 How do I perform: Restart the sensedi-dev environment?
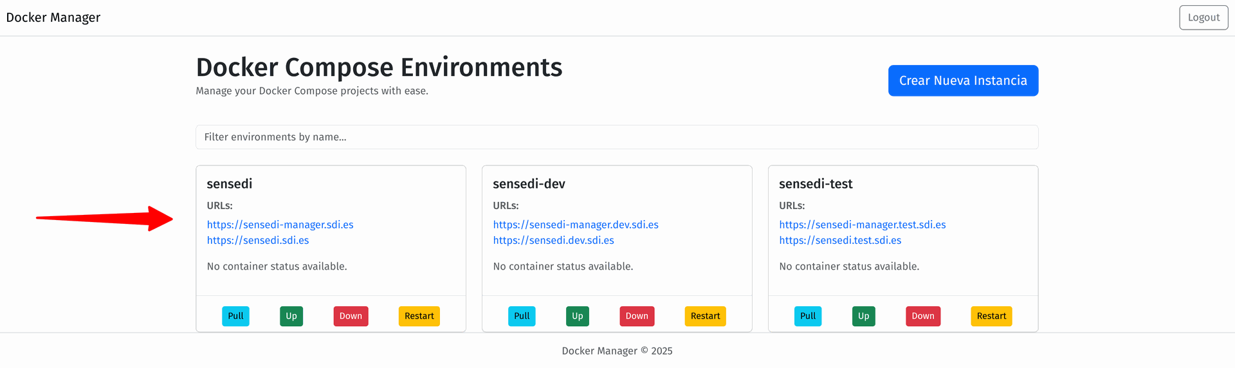705,316
